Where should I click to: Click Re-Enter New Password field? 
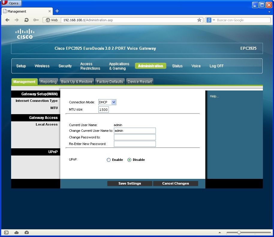coord(135,144)
